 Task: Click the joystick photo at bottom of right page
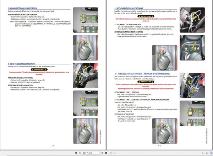(165, 131)
